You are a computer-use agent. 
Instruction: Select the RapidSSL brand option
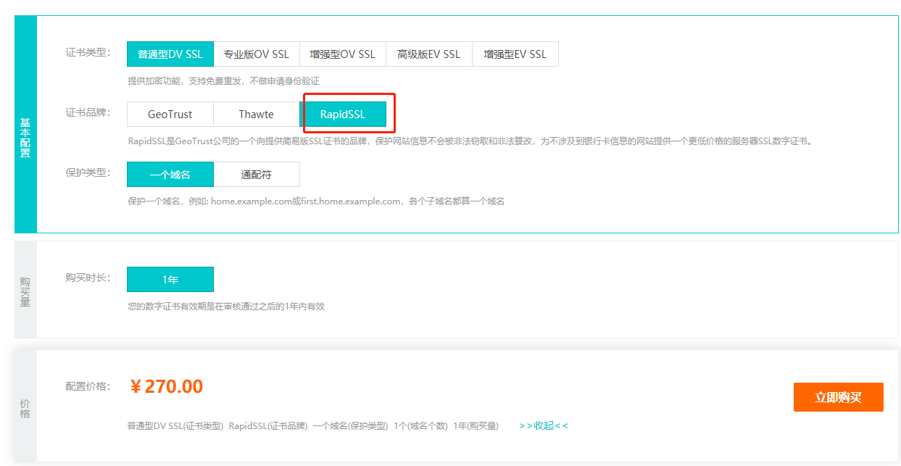(343, 115)
